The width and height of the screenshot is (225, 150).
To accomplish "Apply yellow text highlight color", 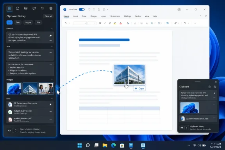I will pyautogui.click(x=115, y=23).
